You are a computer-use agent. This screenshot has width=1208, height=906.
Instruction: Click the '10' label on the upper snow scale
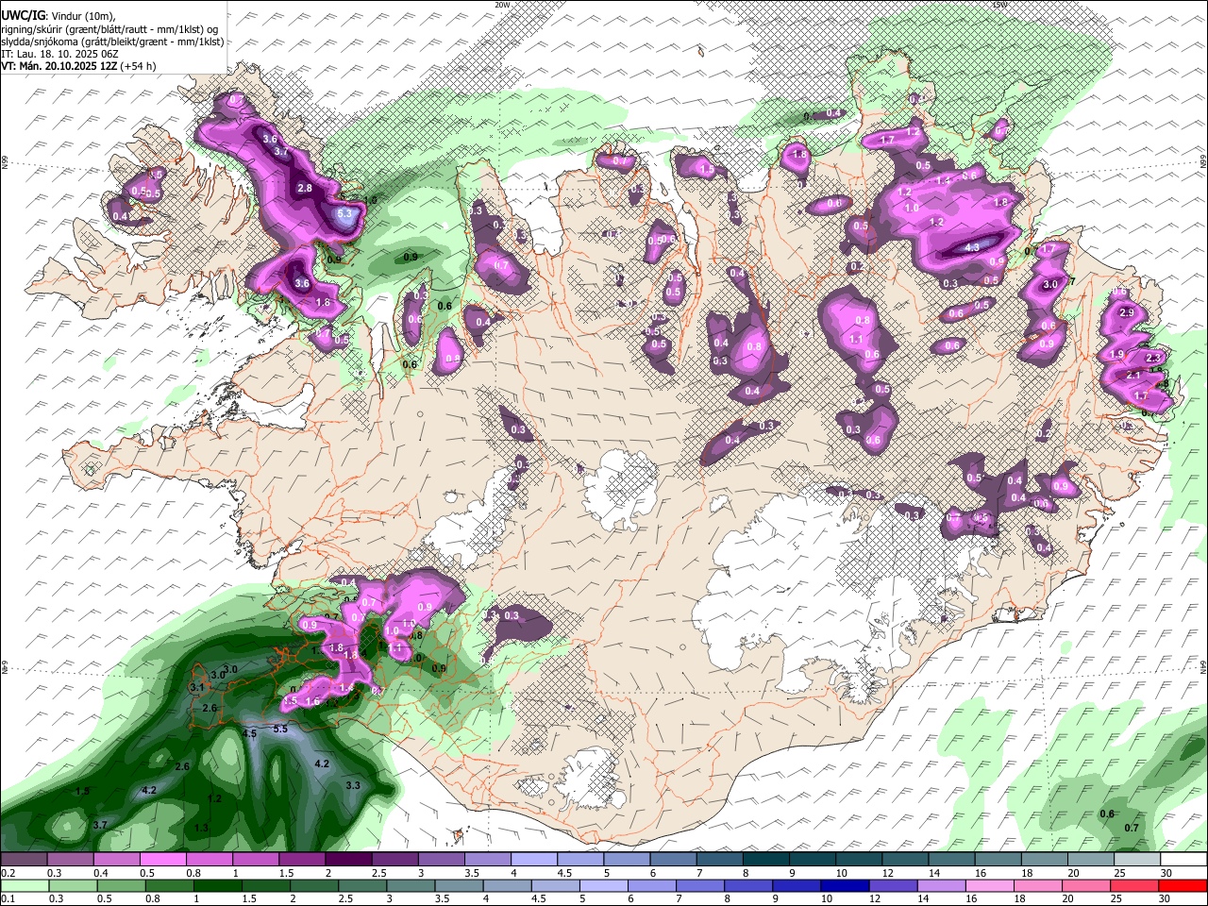[841, 873]
